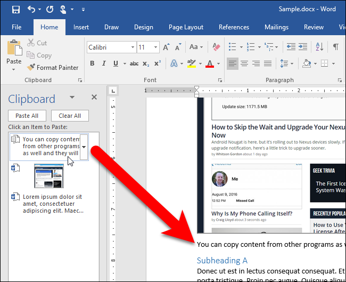The height and width of the screenshot is (282, 346).
Task: Click Copy in Clipboard group
Action: pos(39,55)
